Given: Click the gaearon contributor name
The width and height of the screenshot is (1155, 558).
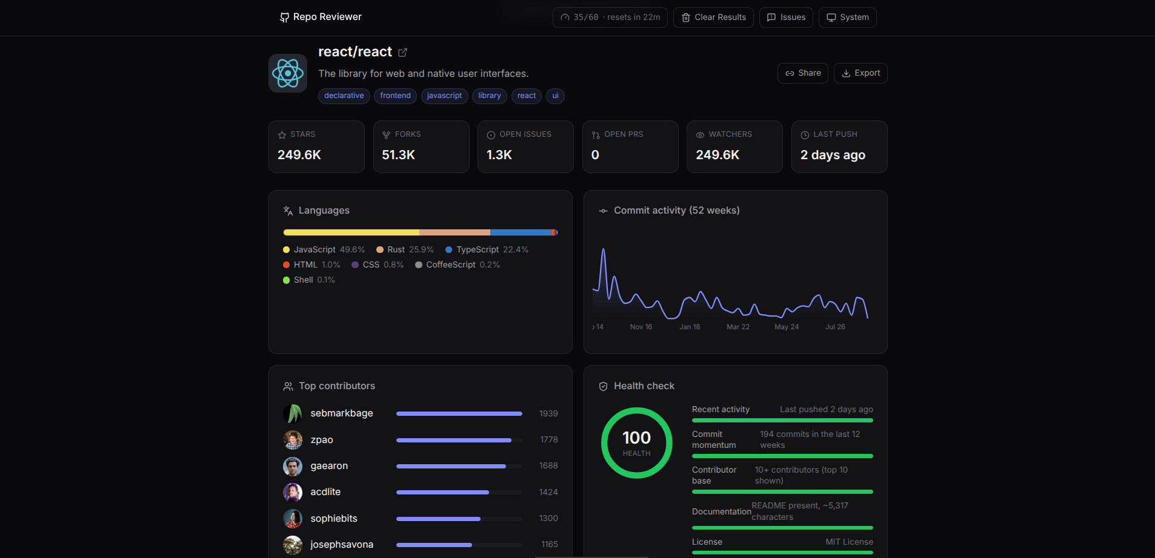Looking at the screenshot, I should tap(329, 466).
